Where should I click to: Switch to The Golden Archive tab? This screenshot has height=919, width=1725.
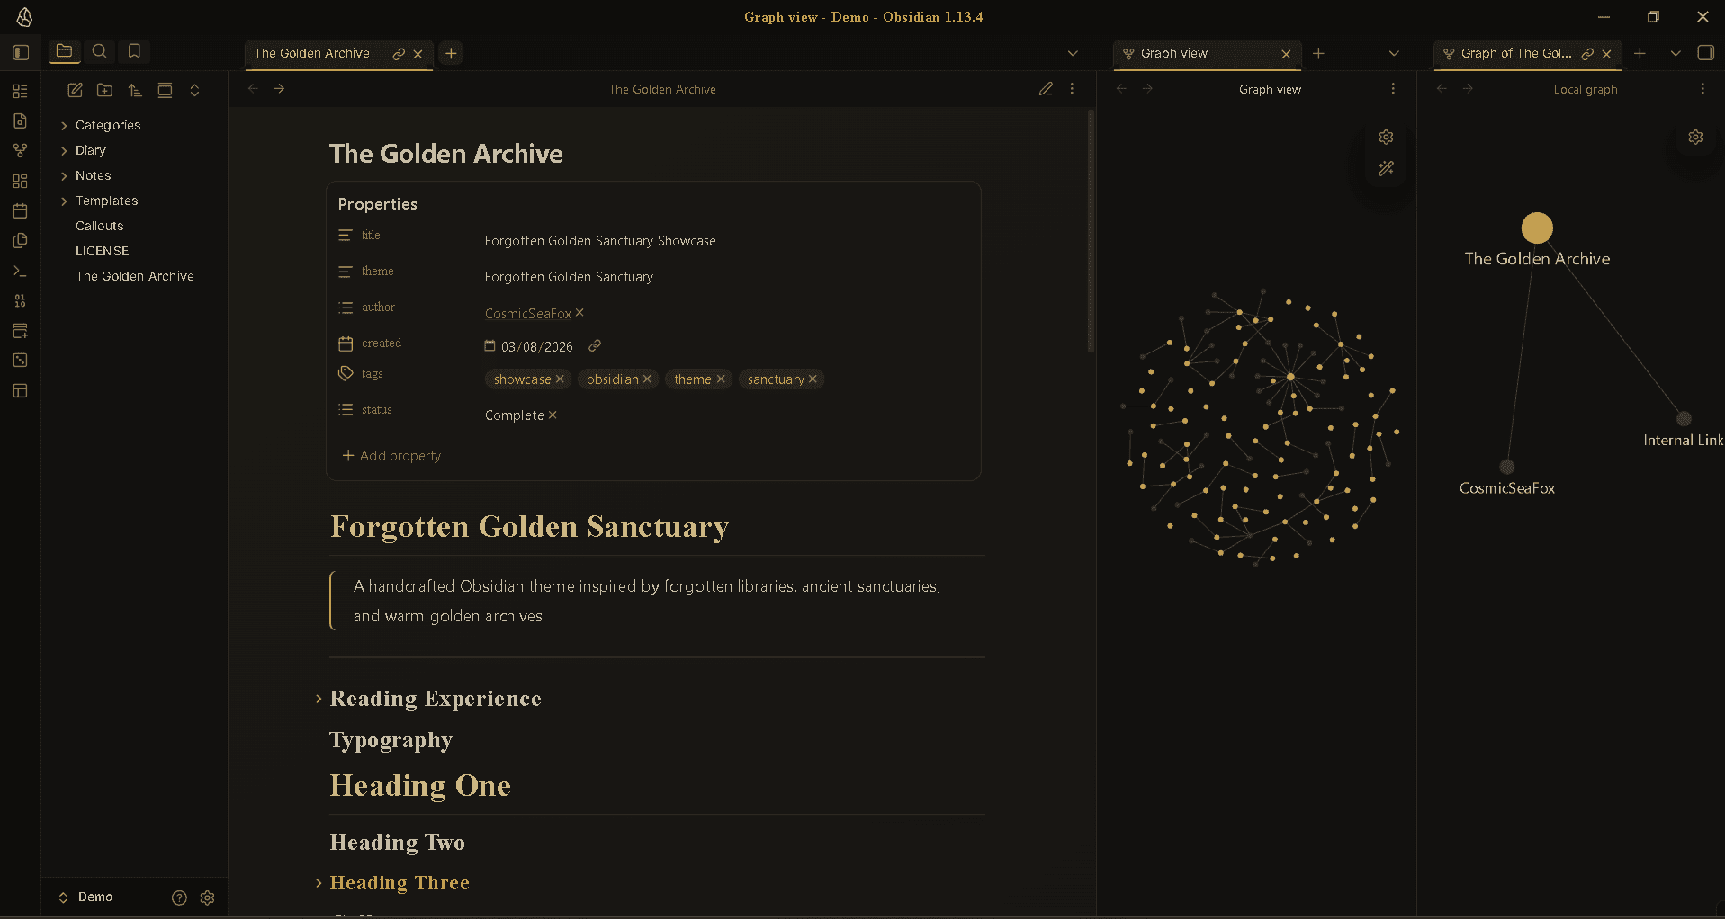311,53
